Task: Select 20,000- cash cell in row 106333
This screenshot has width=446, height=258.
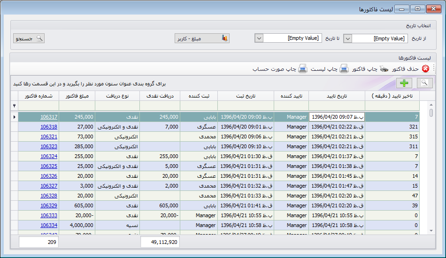Action: pyautogui.click(x=160, y=215)
